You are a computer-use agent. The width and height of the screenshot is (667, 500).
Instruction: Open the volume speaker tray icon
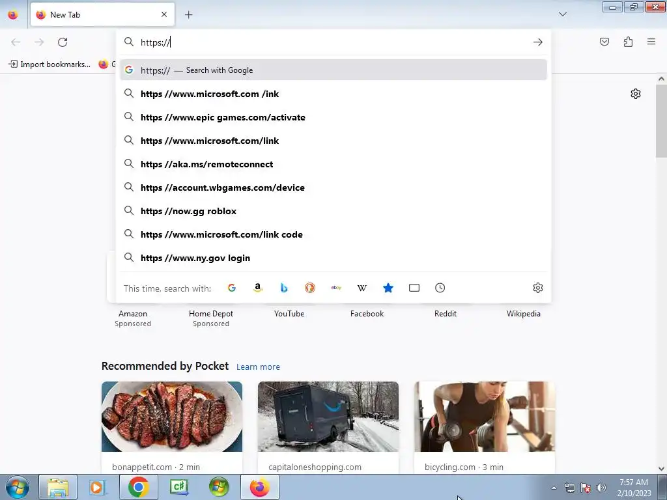[601, 488]
